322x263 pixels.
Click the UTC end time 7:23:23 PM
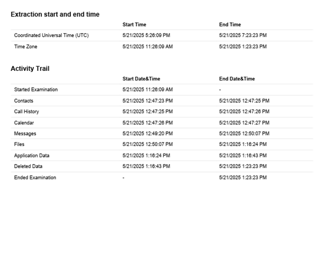click(243, 35)
